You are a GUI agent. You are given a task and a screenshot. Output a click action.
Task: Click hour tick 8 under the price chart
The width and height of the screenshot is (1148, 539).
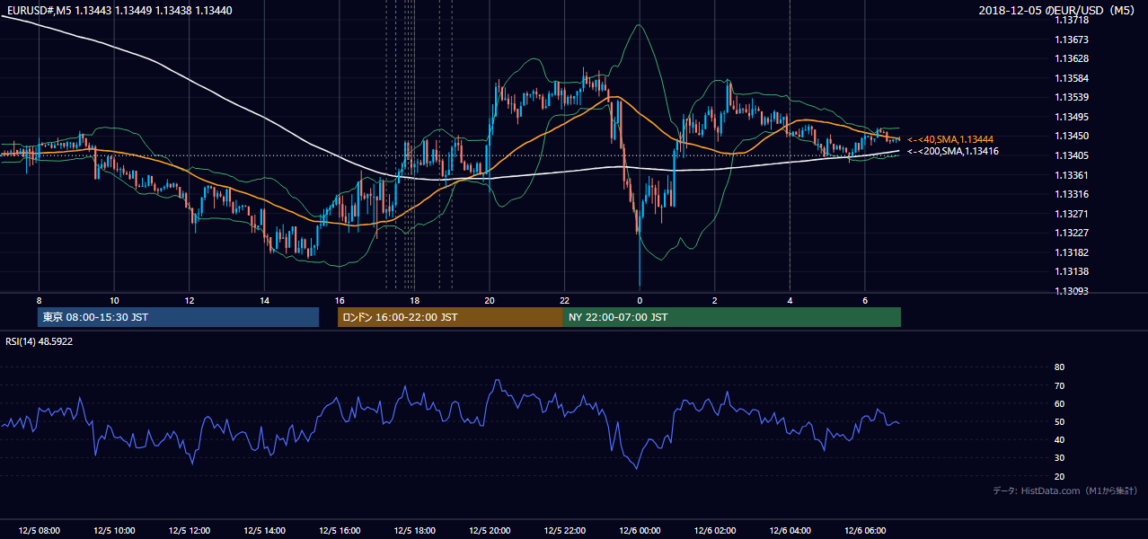[39, 300]
